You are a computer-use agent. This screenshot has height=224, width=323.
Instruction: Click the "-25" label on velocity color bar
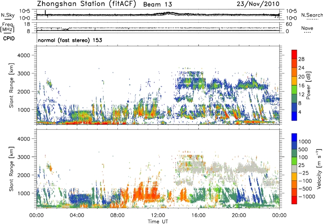coord(303,173)
